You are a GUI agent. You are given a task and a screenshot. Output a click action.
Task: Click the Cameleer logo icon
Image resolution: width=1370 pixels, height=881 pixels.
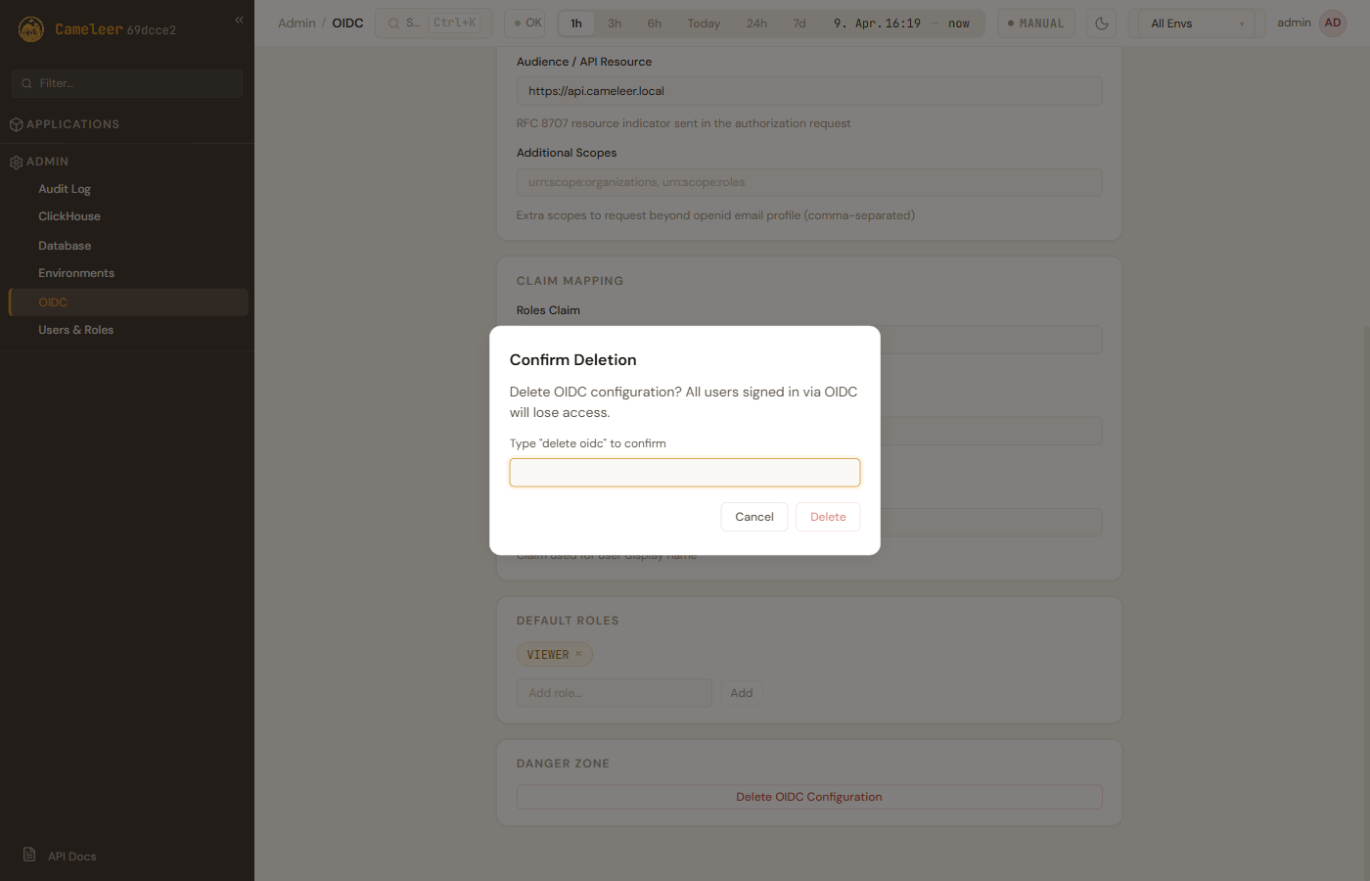click(x=31, y=29)
